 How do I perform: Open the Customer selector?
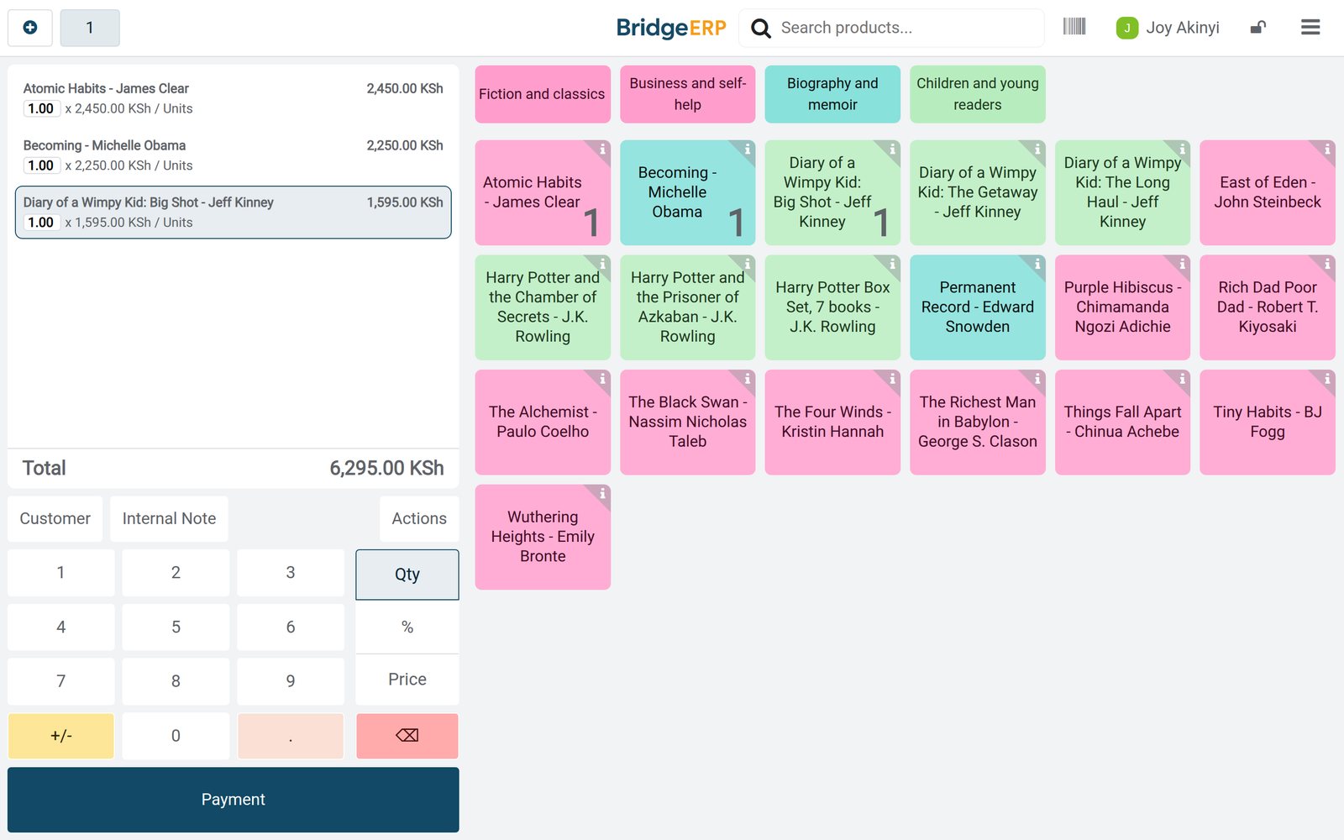click(55, 518)
